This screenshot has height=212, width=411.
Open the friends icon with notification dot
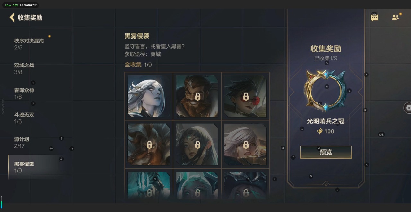coord(396,17)
